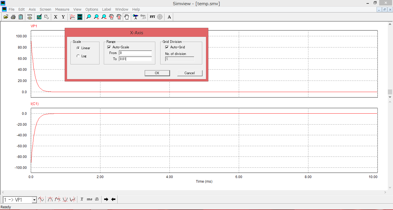This screenshot has height=210, width=393.
Task: Click the Print icon in toolbar
Action: tap(13, 17)
